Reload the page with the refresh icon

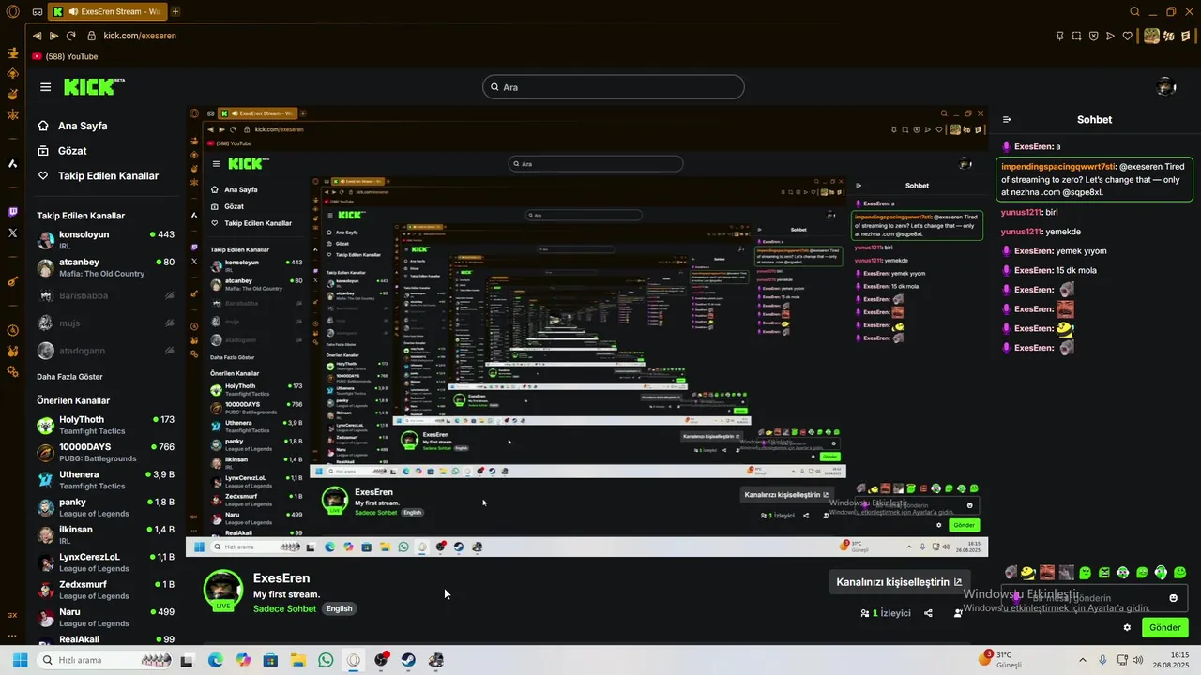(70, 36)
